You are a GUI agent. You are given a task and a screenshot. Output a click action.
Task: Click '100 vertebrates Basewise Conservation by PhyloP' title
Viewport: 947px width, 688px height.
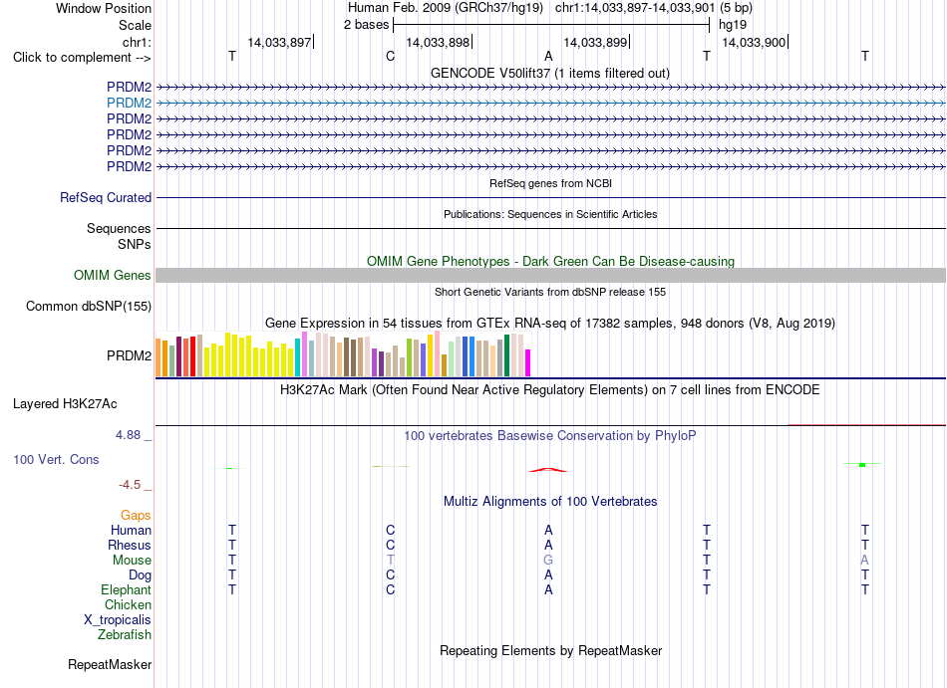[x=550, y=435]
